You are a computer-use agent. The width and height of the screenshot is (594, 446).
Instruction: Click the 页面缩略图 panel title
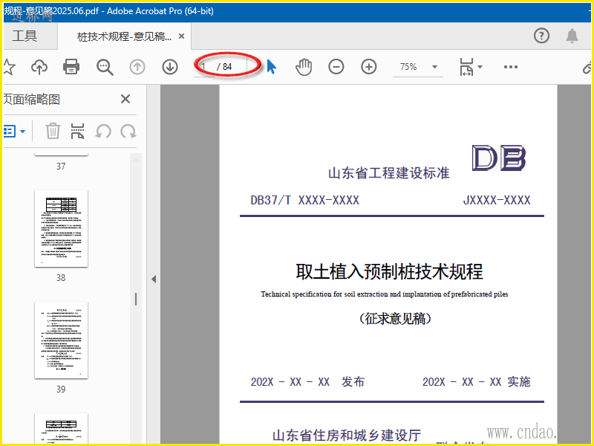pos(32,100)
